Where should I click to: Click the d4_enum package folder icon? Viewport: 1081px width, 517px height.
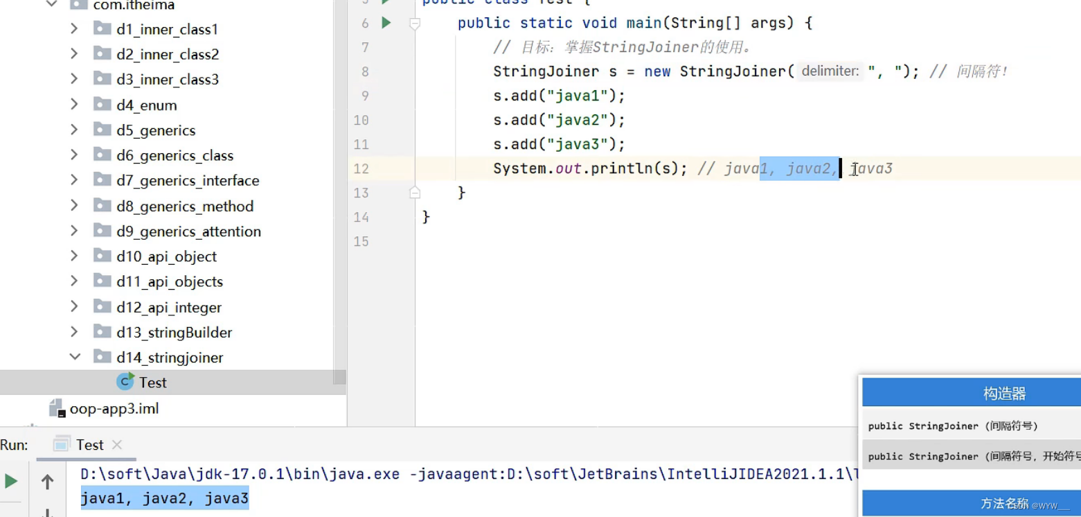102,104
